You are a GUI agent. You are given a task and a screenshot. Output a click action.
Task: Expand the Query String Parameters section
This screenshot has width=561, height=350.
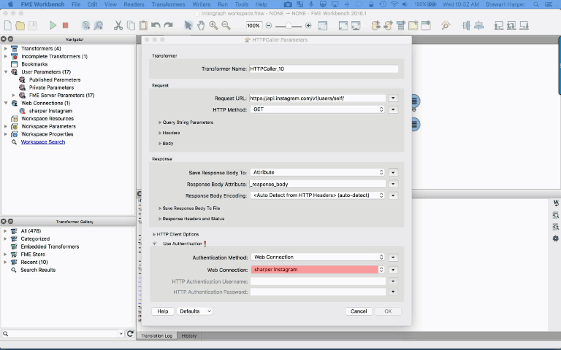pos(160,122)
